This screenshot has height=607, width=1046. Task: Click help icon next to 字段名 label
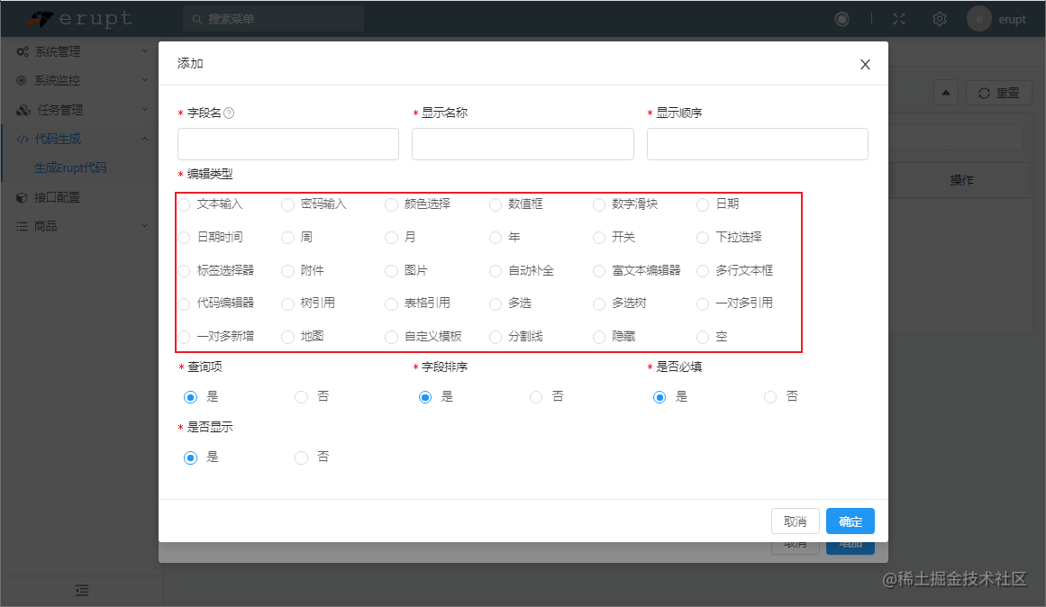[229, 113]
